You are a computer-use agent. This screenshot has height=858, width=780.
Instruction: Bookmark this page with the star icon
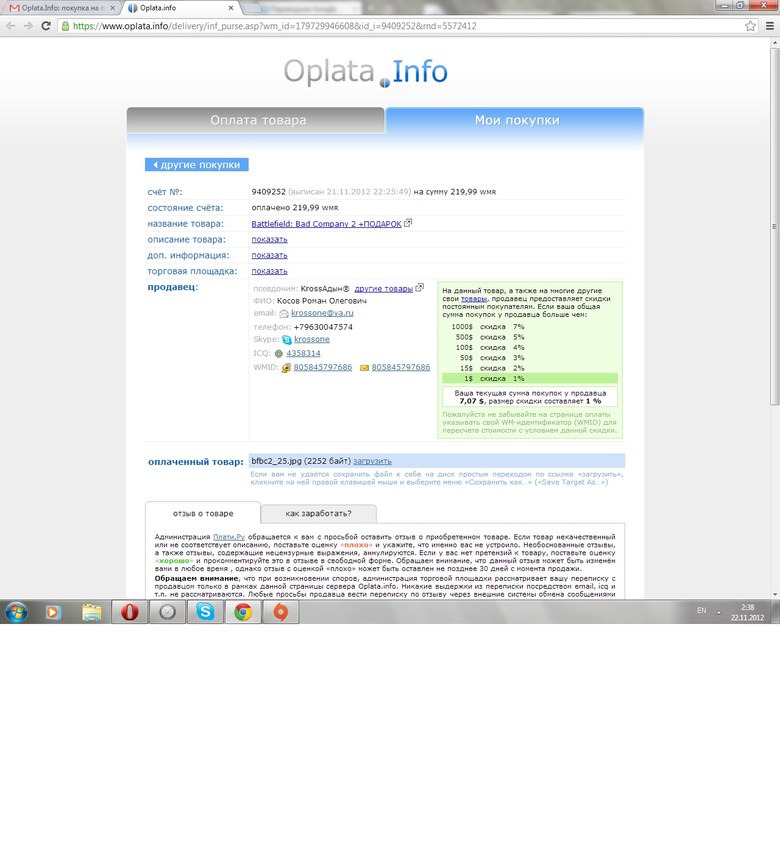pyautogui.click(x=750, y=26)
